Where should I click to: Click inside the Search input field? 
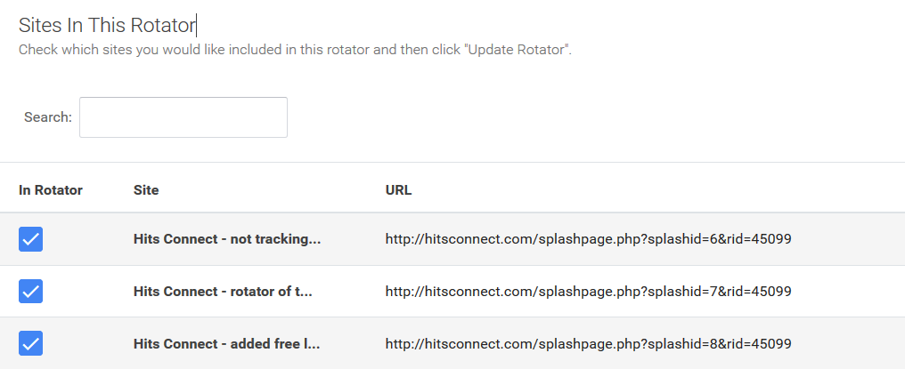183,117
